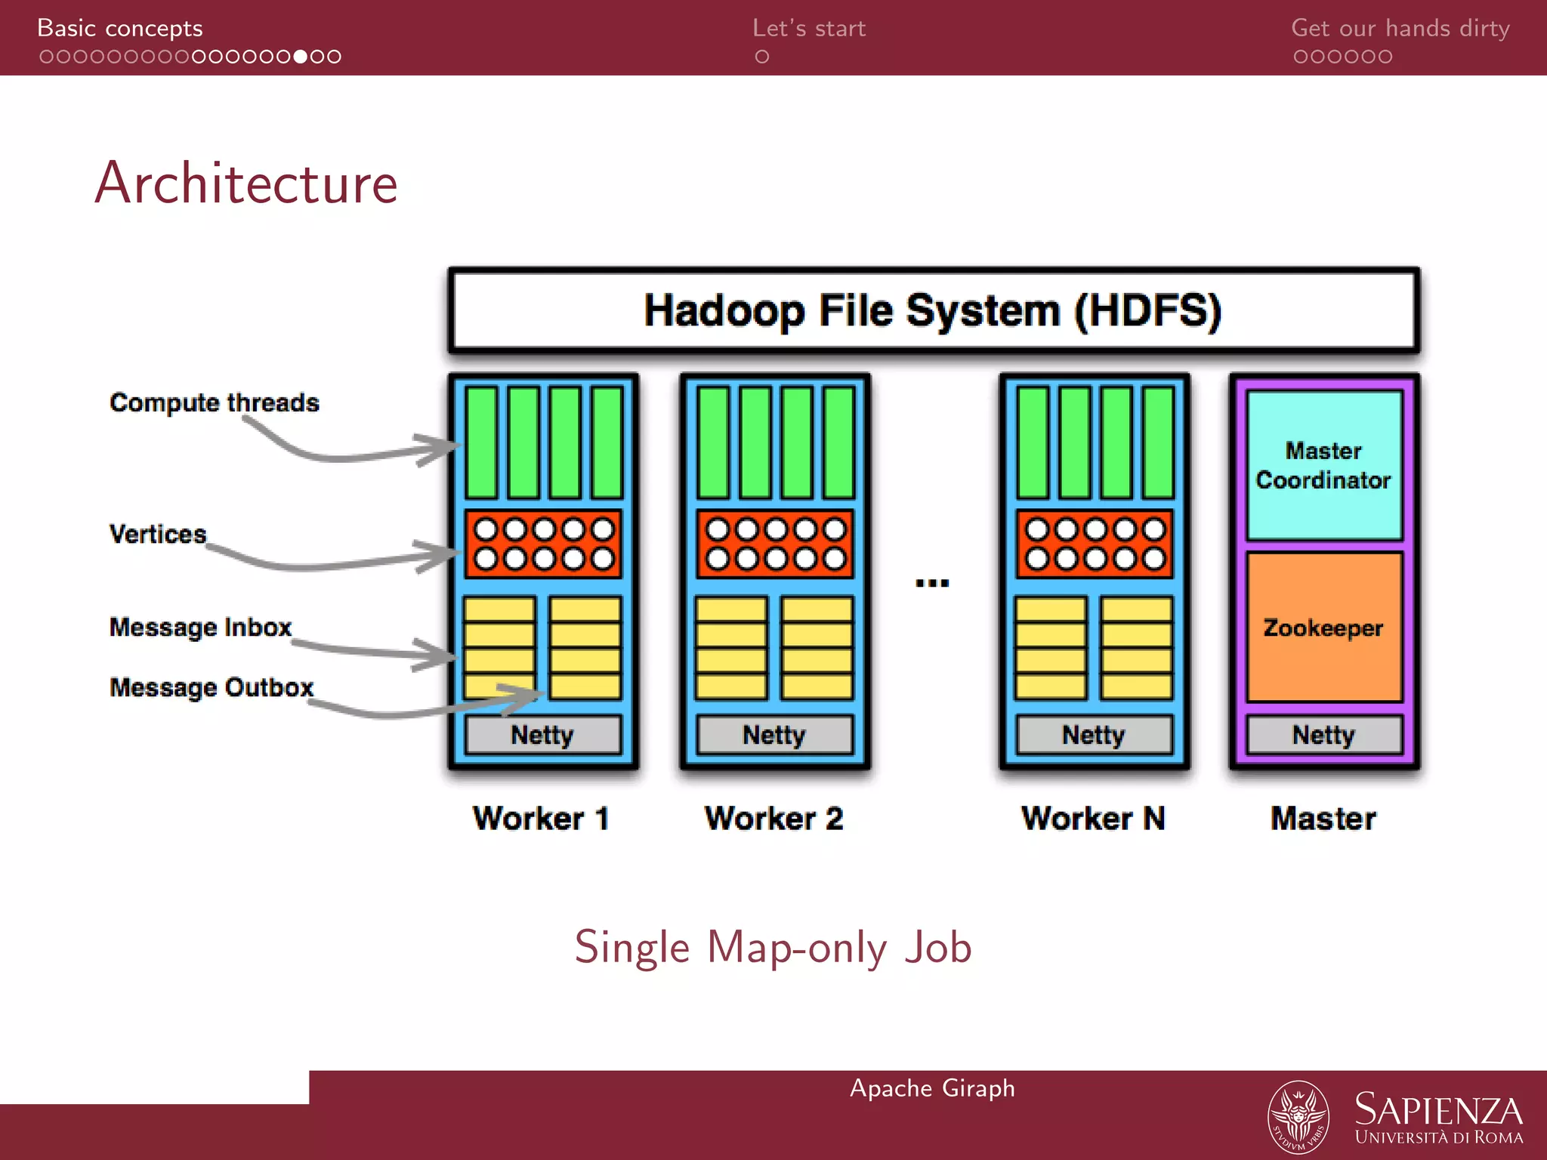Select the Master Coordinator box
Viewport: 1547px width, 1160px height.
pos(1323,464)
